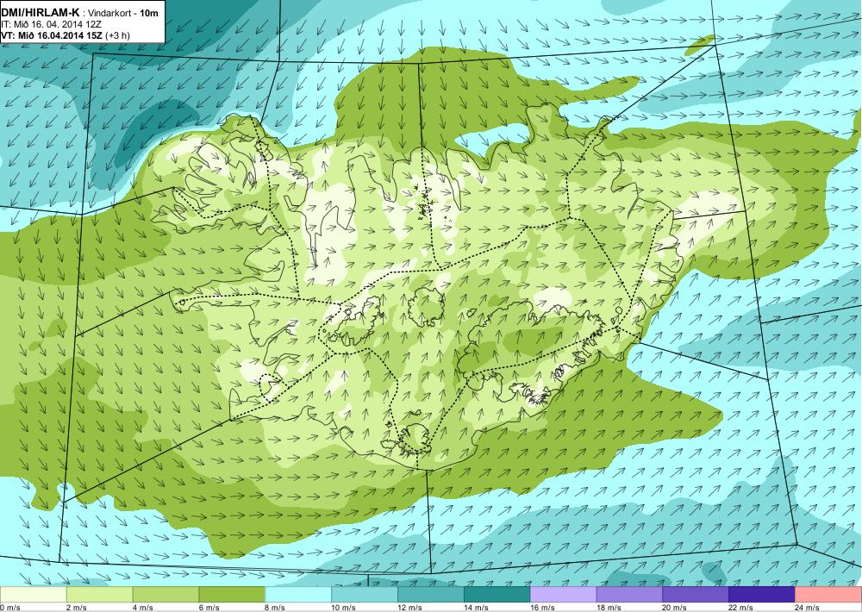Click the "24 m/s" legend label
The height and width of the screenshot is (612, 862).
click(807, 608)
